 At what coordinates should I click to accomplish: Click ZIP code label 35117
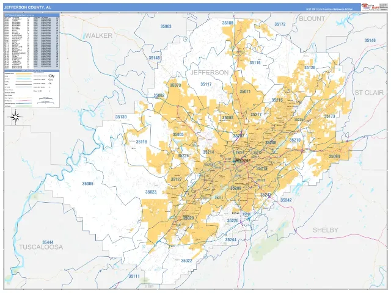tap(206, 84)
